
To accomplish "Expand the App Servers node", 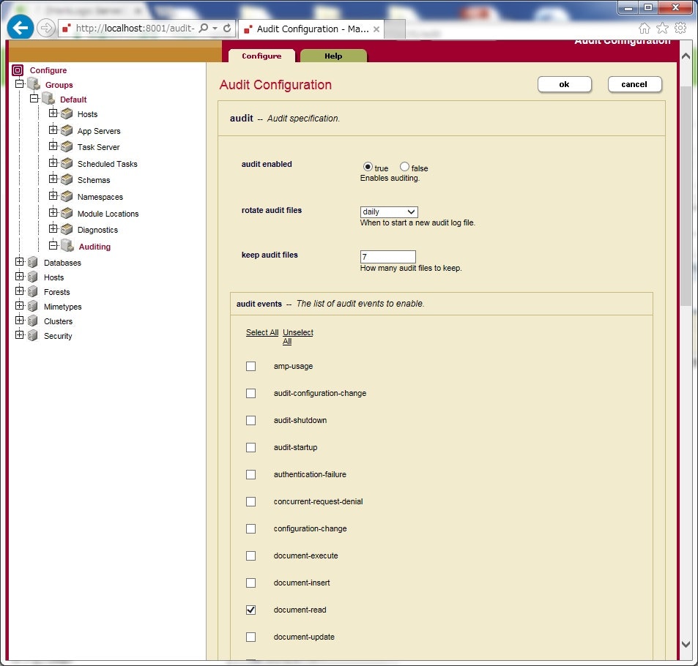I will click(53, 130).
